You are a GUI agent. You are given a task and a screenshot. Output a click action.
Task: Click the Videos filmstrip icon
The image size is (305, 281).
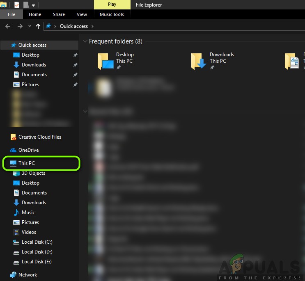[16, 232]
